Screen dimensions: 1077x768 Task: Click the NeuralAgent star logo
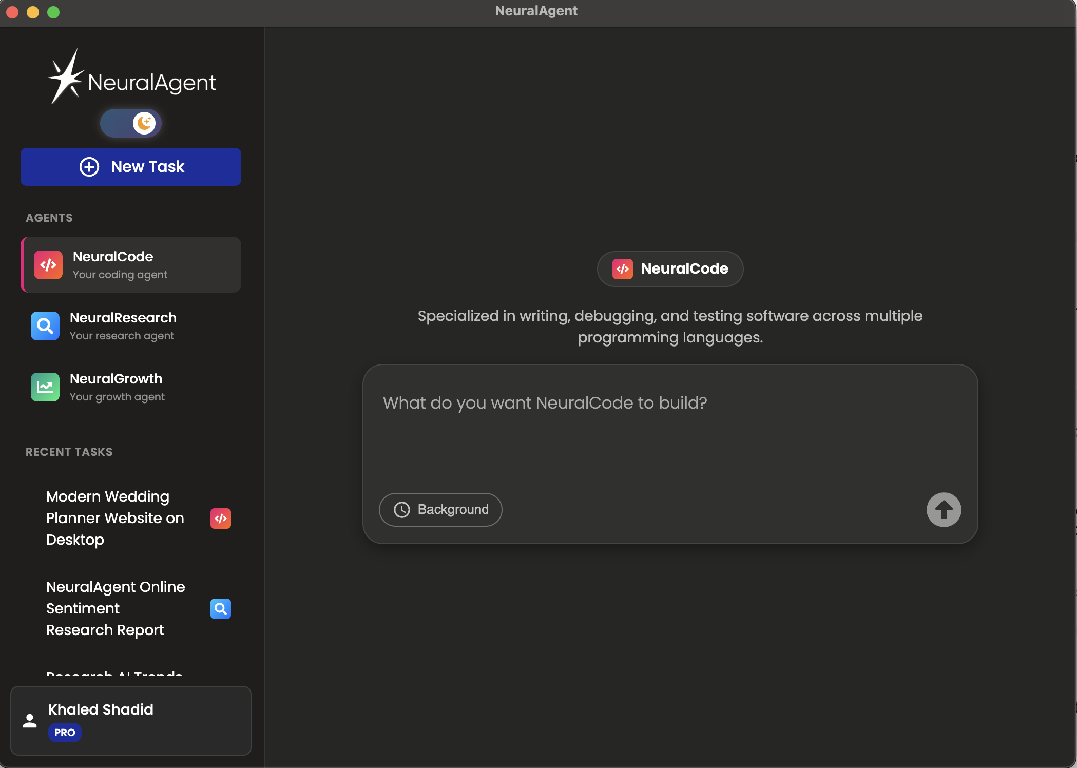click(65, 78)
